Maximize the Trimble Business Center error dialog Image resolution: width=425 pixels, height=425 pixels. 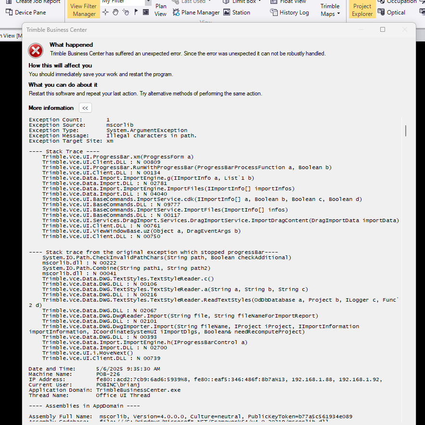(383, 29)
